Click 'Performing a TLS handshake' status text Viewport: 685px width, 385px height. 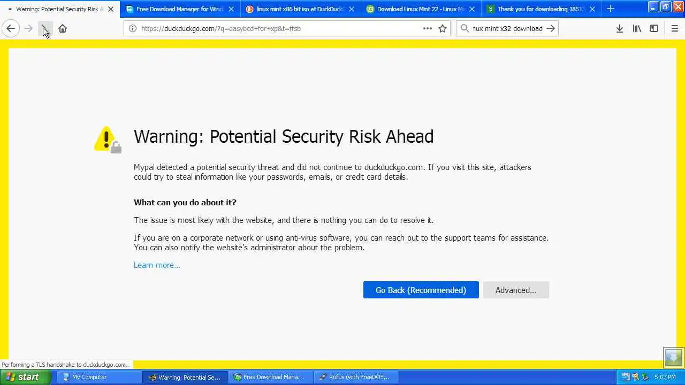[x=65, y=365]
